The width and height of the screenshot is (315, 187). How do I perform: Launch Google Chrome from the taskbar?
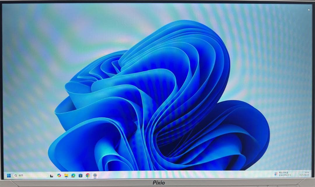tap(87, 175)
